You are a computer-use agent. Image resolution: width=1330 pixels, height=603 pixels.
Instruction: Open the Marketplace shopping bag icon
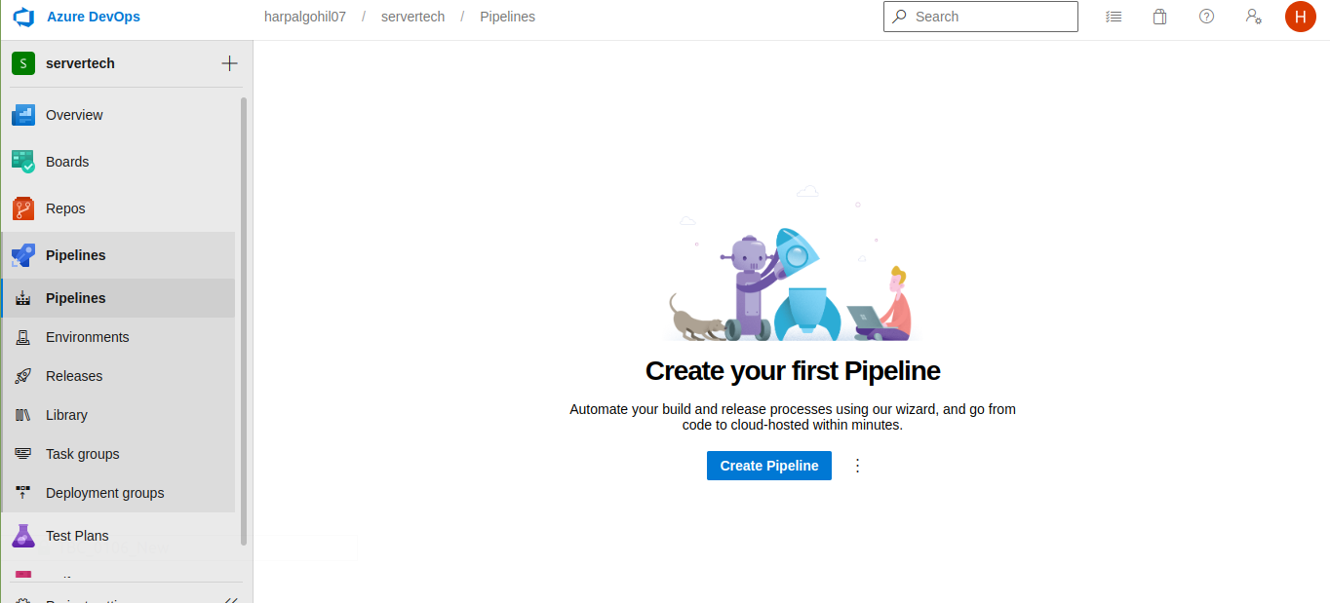point(1159,17)
